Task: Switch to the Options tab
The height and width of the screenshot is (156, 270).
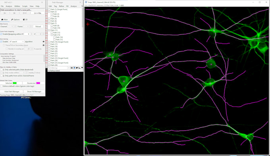Action: (x=15, y=19)
